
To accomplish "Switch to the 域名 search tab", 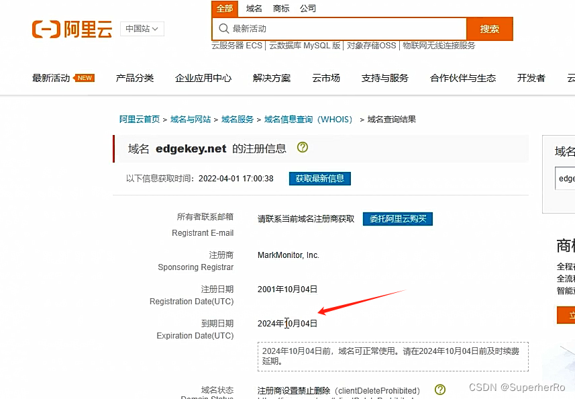I will (x=254, y=8).
